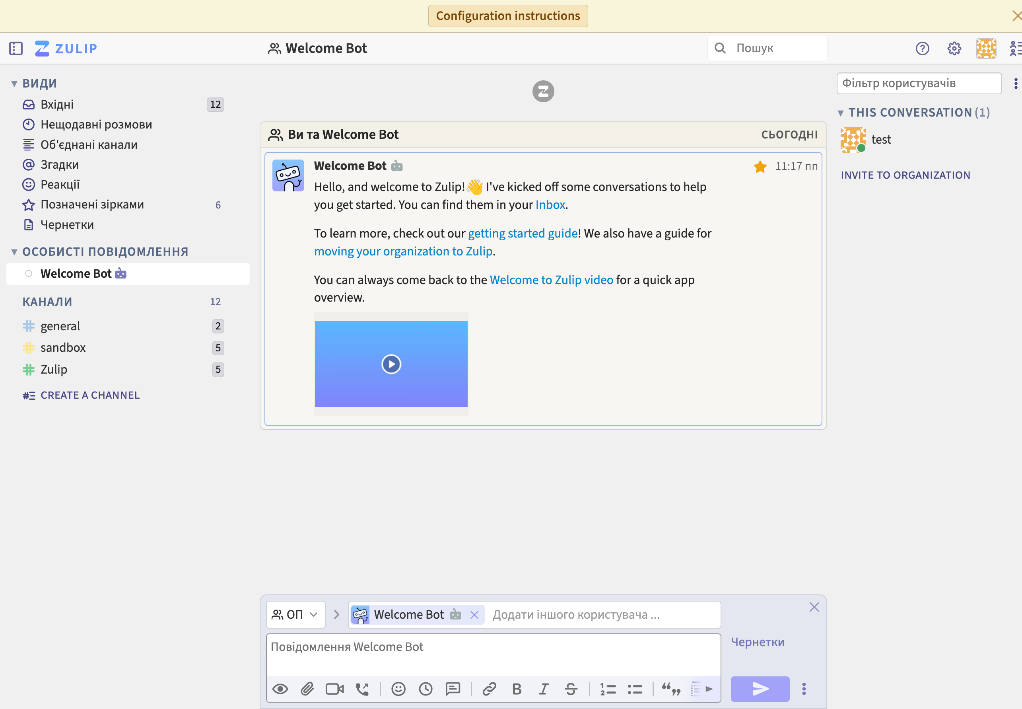This screenshot has width=1022, height=709.
Task: Click INVITE TO ORGANIZATION link
Action: 905,175
